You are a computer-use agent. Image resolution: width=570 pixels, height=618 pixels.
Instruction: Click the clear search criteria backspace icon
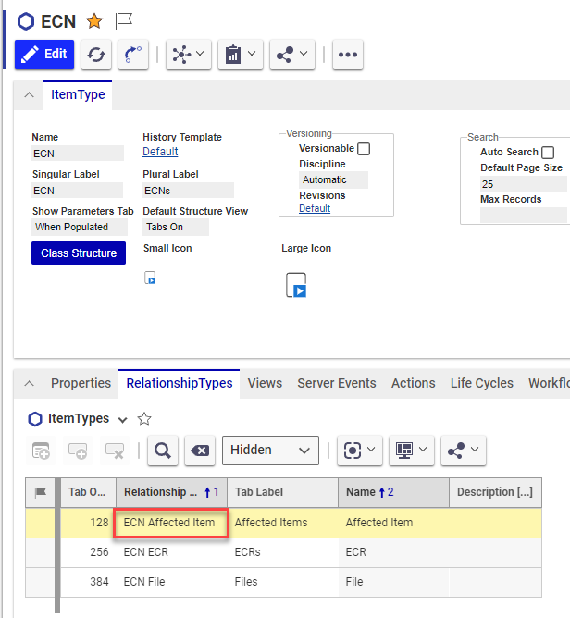(199, 451)
